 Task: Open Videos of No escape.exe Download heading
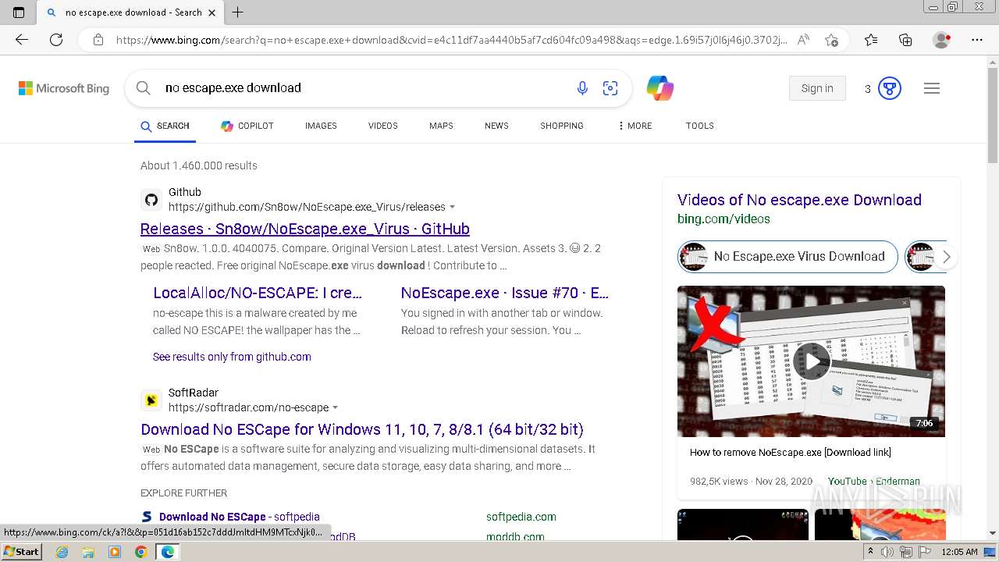coord(799,200)
